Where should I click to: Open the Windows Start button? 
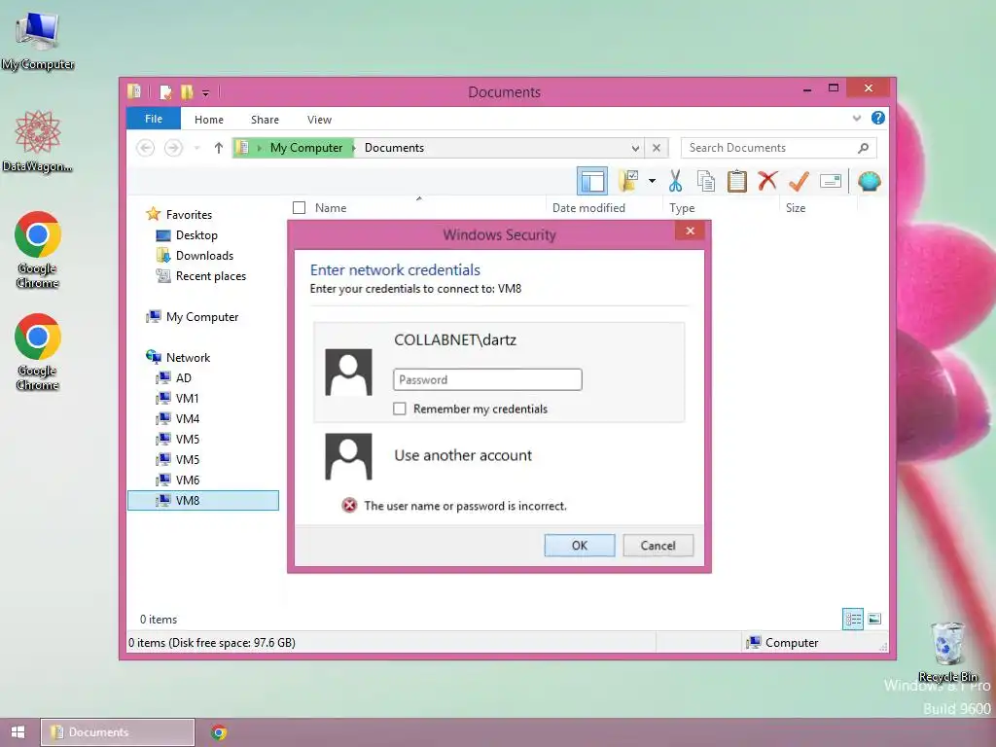(18, 732)
